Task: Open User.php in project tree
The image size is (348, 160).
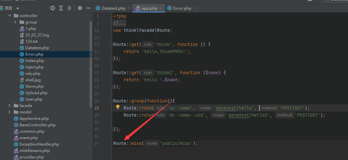Action: [x=34, y=99]
